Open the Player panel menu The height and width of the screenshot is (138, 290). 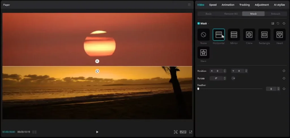point(189,5)
